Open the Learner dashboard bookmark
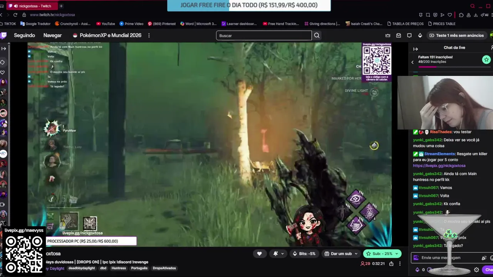This screenshot has height=277, width=493. 239,23
